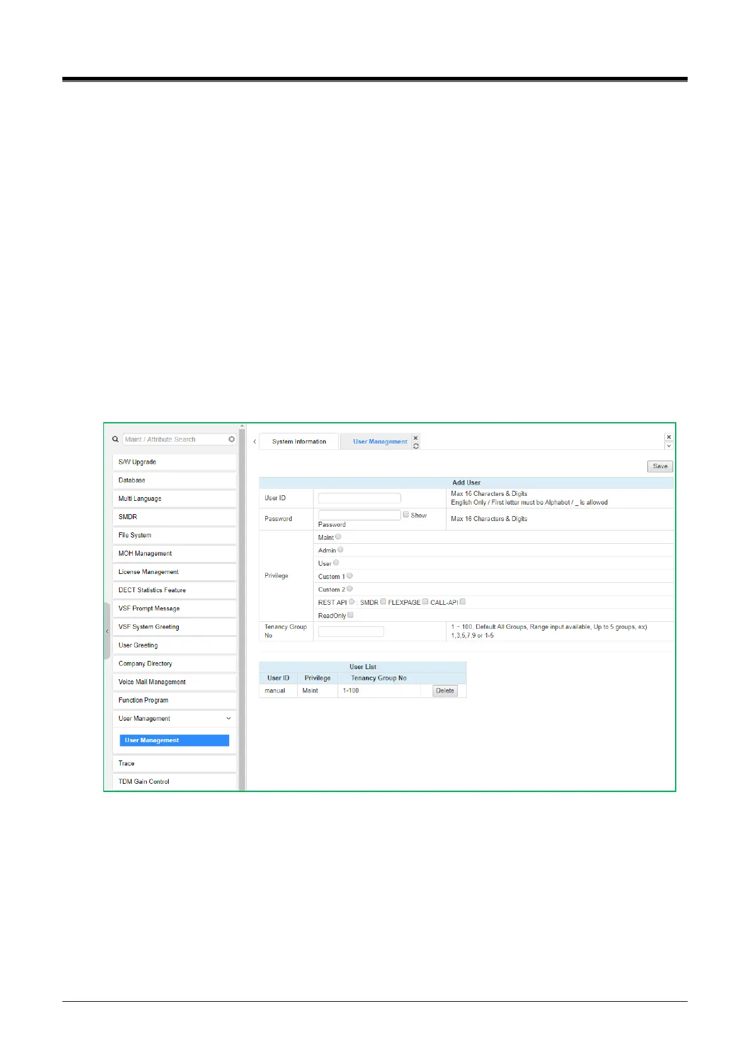
Task: Switch to the System Information tab
Action: click(299, 442)
